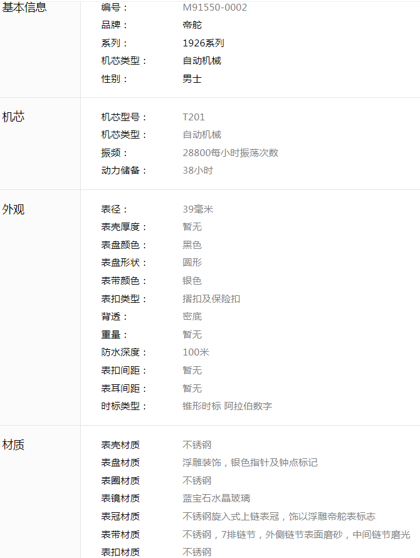
Task: Click the label 防水深度：
Action: (x=124, y=352)
